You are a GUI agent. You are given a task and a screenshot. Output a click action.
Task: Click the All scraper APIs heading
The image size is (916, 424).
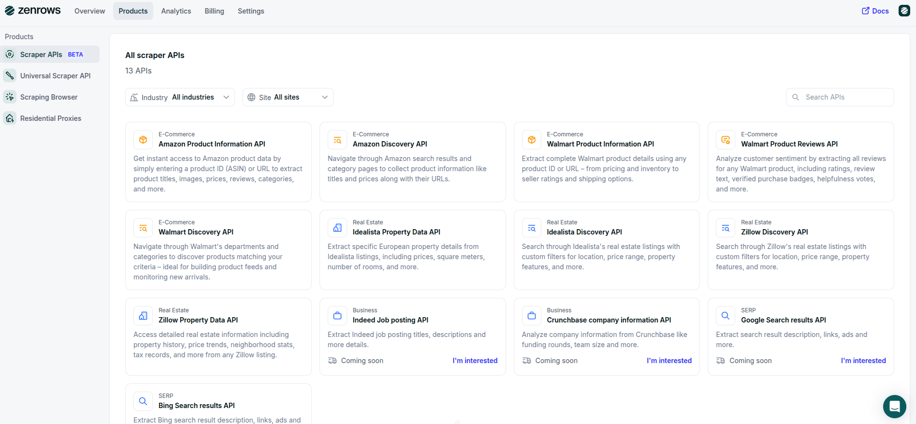coord(155,55)
